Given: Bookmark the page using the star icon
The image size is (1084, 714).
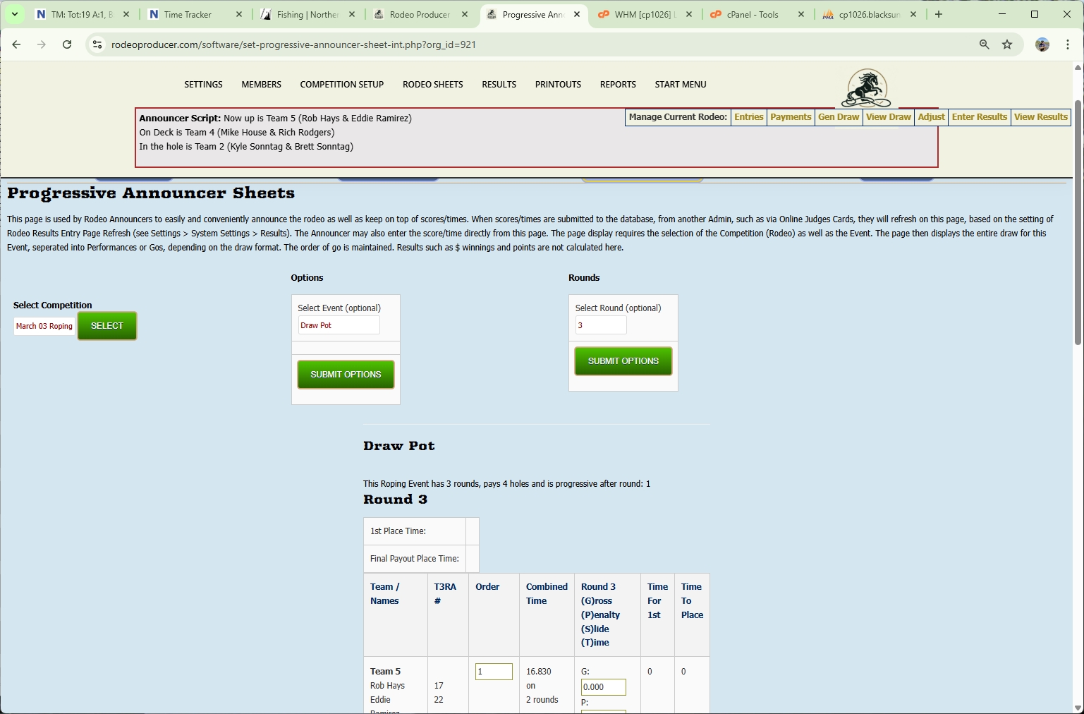Looking at the screenshot, I should [x=1006, y=44].
